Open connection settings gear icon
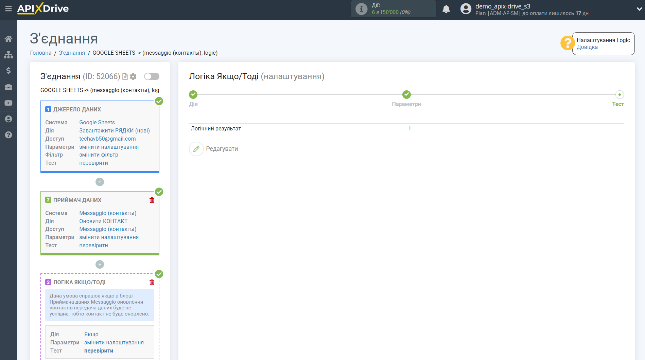This screenshot has width=645, height=360. [133, 77]
